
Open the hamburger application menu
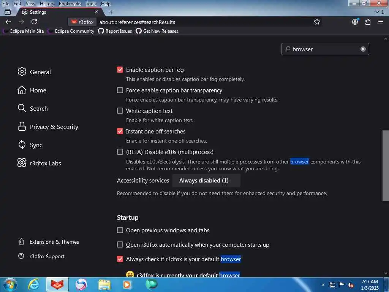381,22
